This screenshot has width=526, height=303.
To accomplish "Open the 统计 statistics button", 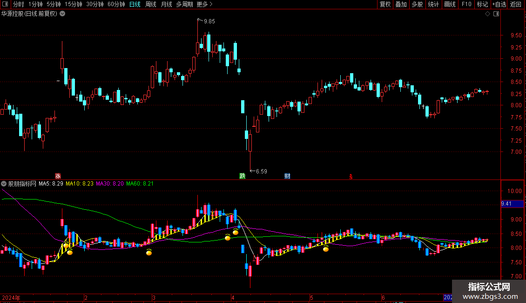I will click(x=433, y=4).
